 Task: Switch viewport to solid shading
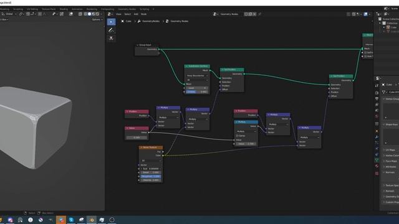(89, 14)
